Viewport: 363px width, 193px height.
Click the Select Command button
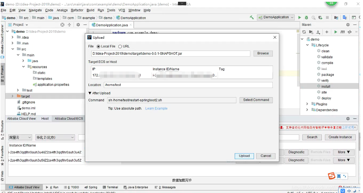[256, 100]
